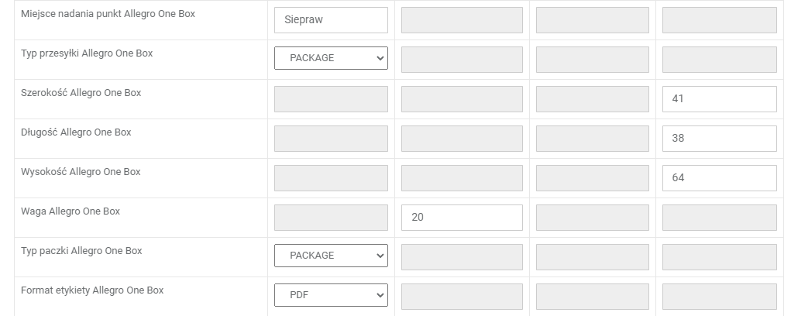Click the Format etykiety Allegro One Box label
This screenshot has width=791, height=316.
click(x=92, y=290)
